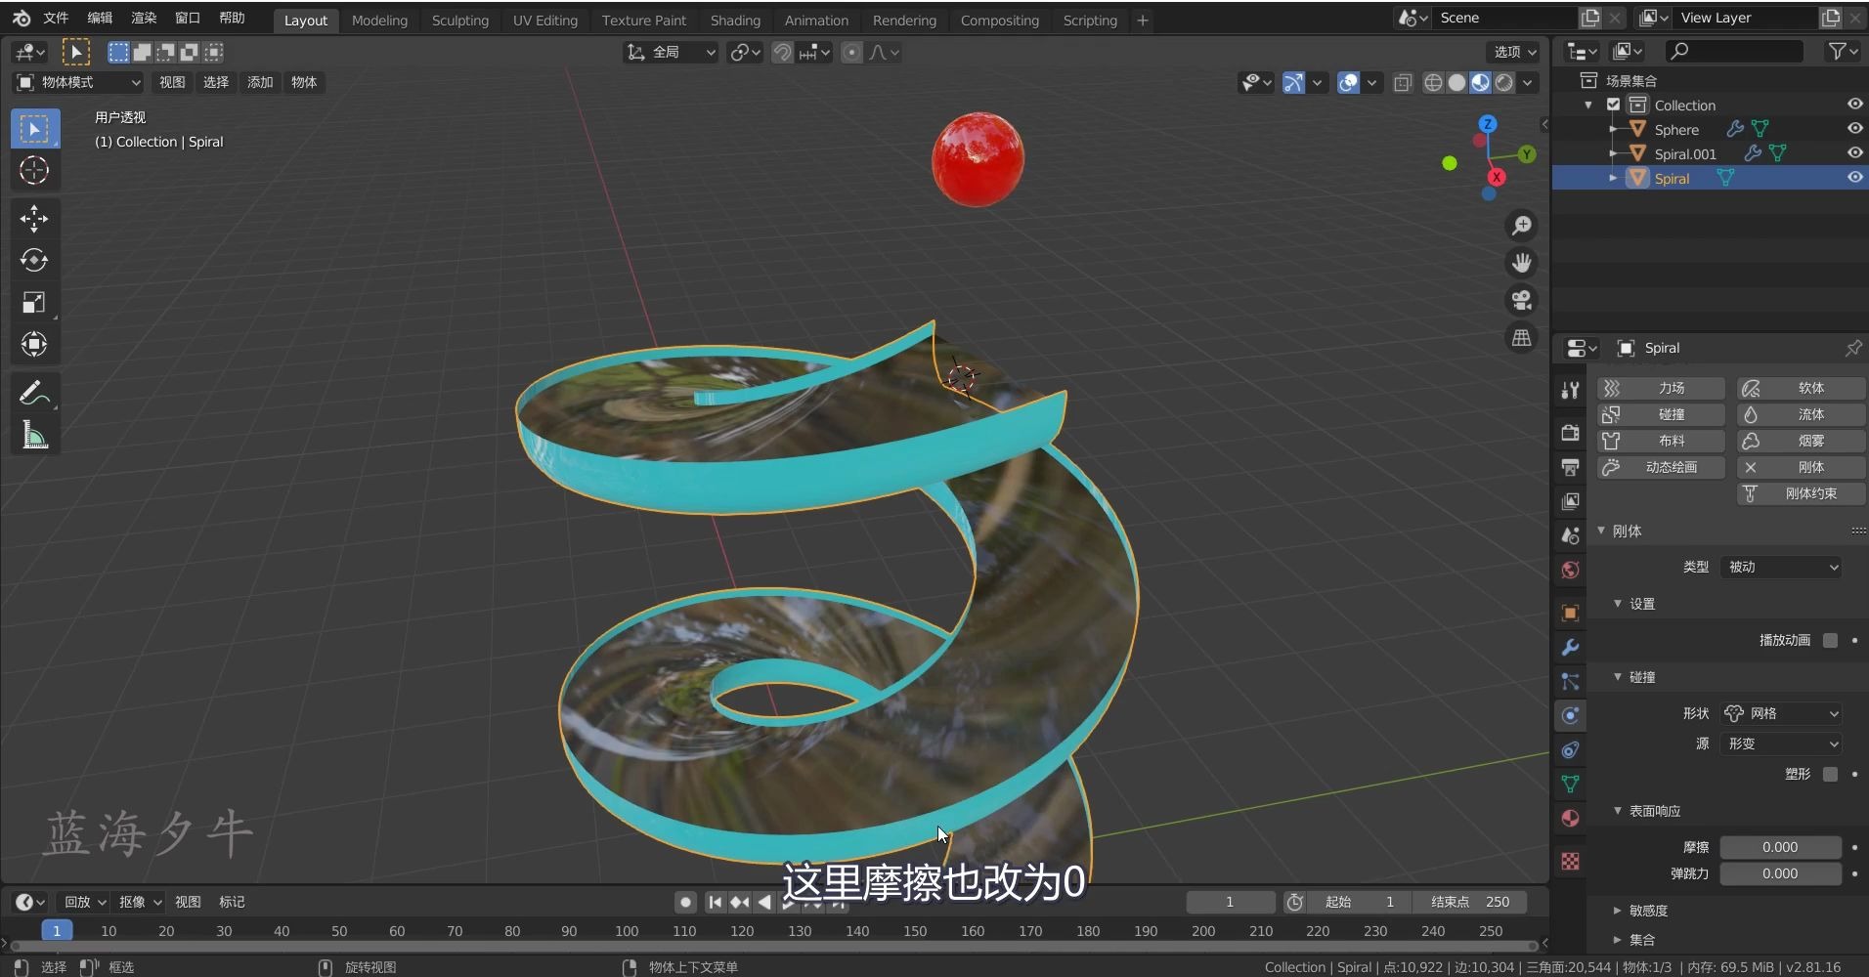Enable the 播放动画 checkbox

pyautogui.click(x=1830, y=640)
